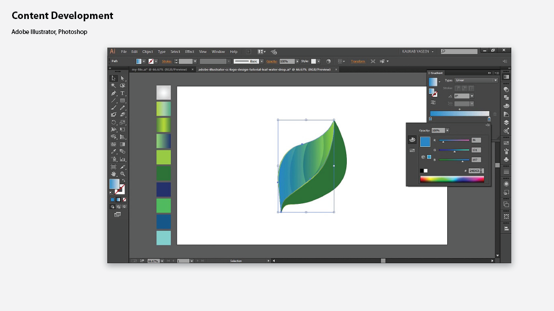This screenshot has height=311, width=554.
Task: Open the gradient Type dropdown showing Linear
Action: pyautogui.click(x=476, y=80)
